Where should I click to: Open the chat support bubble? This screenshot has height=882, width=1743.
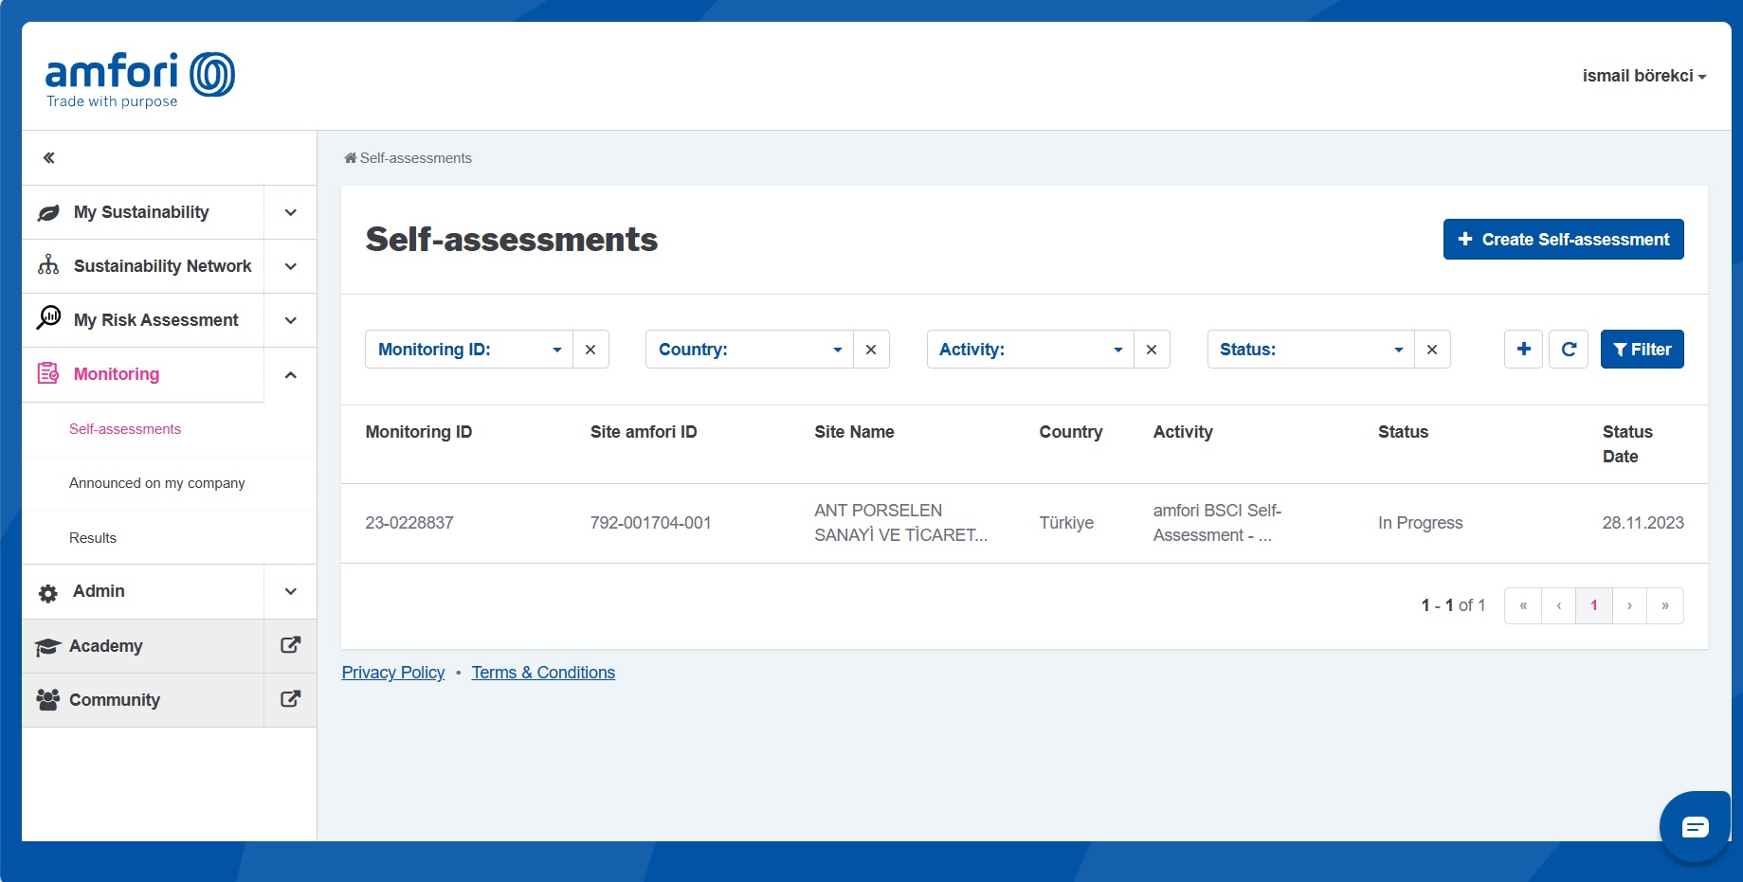tap(1696, 827)
